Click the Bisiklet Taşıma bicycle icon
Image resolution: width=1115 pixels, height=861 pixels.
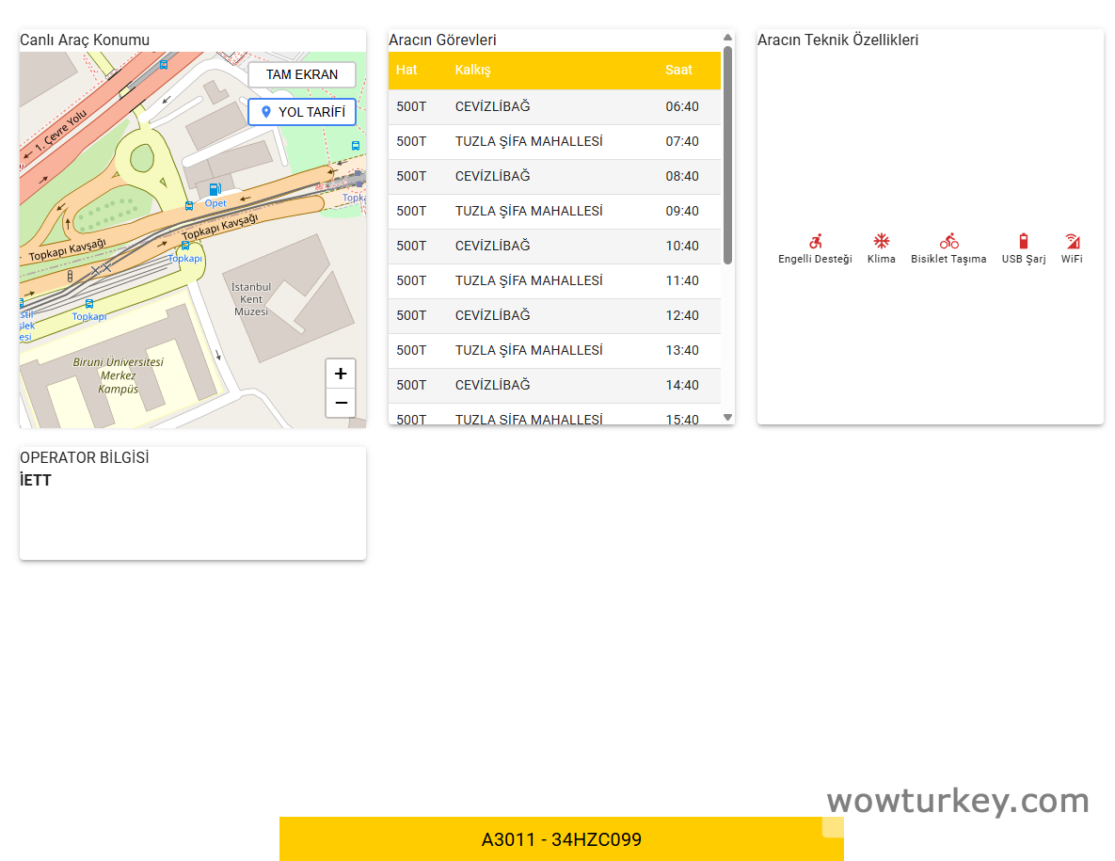[948, 239]
